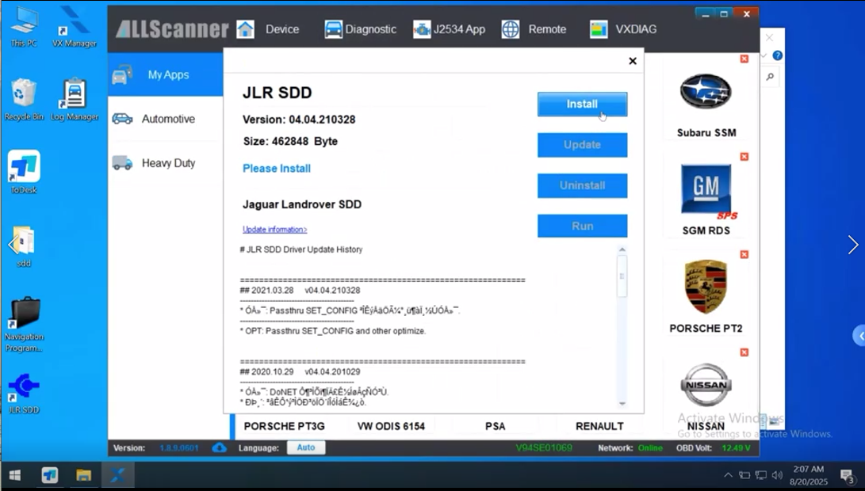Click the VX Manager desktop shortcut
Image resolution: width=865 pixels, height=491 pixels.
click(x=74, y=28)
